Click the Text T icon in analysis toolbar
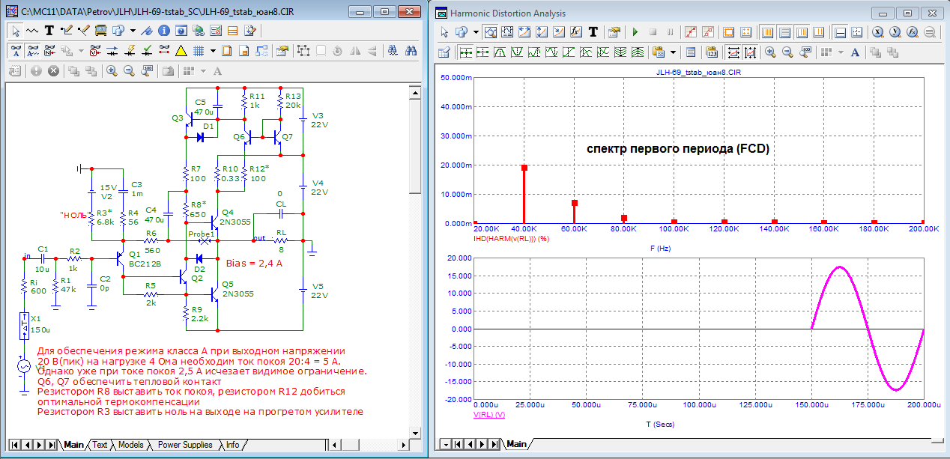The width and height of the screenshot is (950, 459). (593, 32)
